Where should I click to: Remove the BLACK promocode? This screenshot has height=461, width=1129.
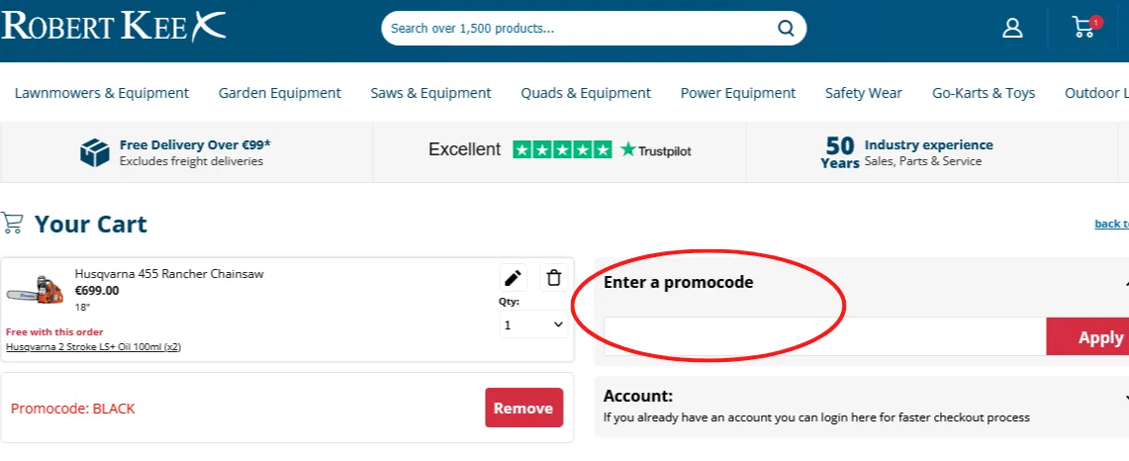tap(523, 408)
